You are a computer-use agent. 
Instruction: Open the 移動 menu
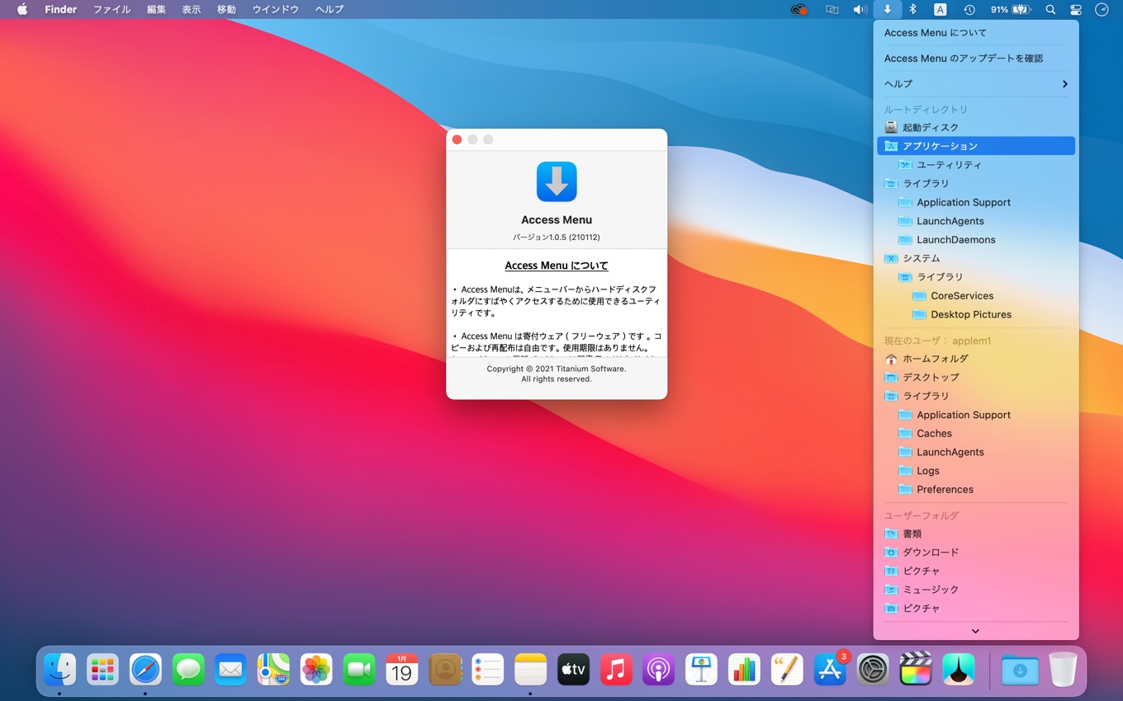click(226, 10)
